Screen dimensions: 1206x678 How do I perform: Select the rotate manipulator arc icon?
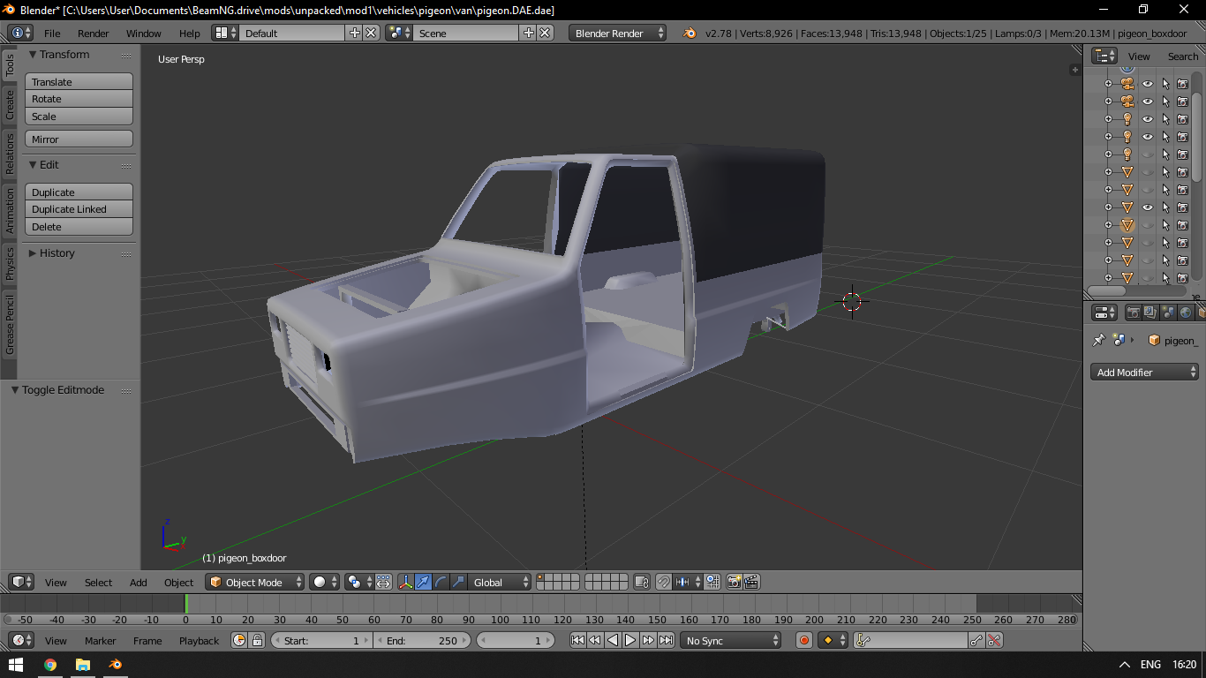coord(441,582)
